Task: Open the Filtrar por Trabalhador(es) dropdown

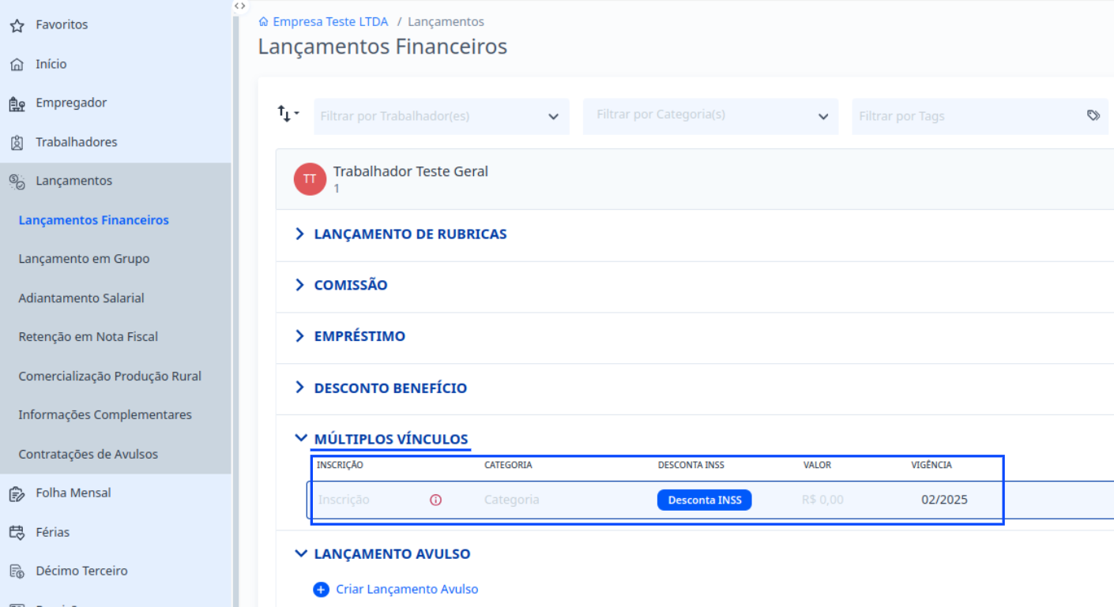Action: [x=441, y=116]
